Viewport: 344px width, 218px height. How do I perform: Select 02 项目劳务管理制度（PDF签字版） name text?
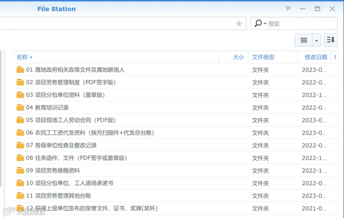71,82
